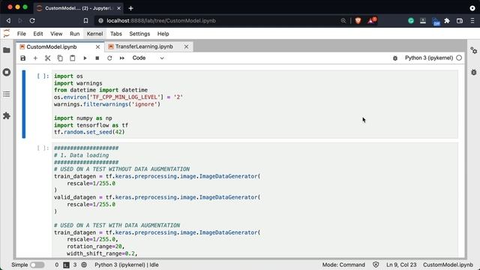
Task: Open the browser wallet icon
Action: 460,20
